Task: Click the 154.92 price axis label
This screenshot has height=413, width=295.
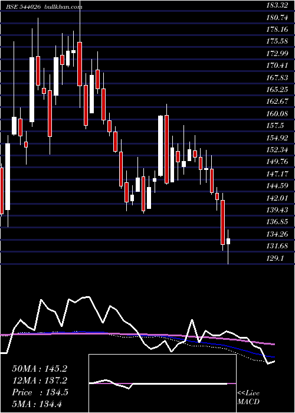Action: click(277, 138)
